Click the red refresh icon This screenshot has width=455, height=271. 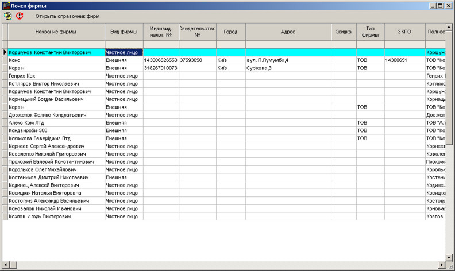20,16
